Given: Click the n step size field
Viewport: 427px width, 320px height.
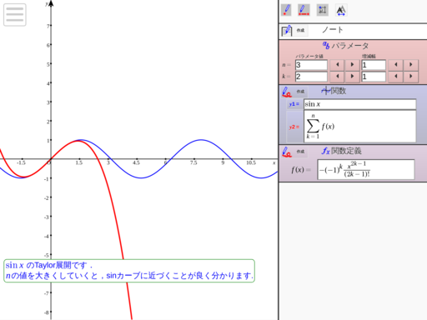Looking at the screenshot, I should 374,65.
